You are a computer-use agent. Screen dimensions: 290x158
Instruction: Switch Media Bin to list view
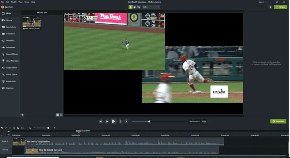tap(61, 115)
